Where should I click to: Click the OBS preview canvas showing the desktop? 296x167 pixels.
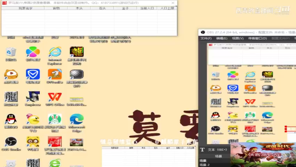tap(252, 94)
